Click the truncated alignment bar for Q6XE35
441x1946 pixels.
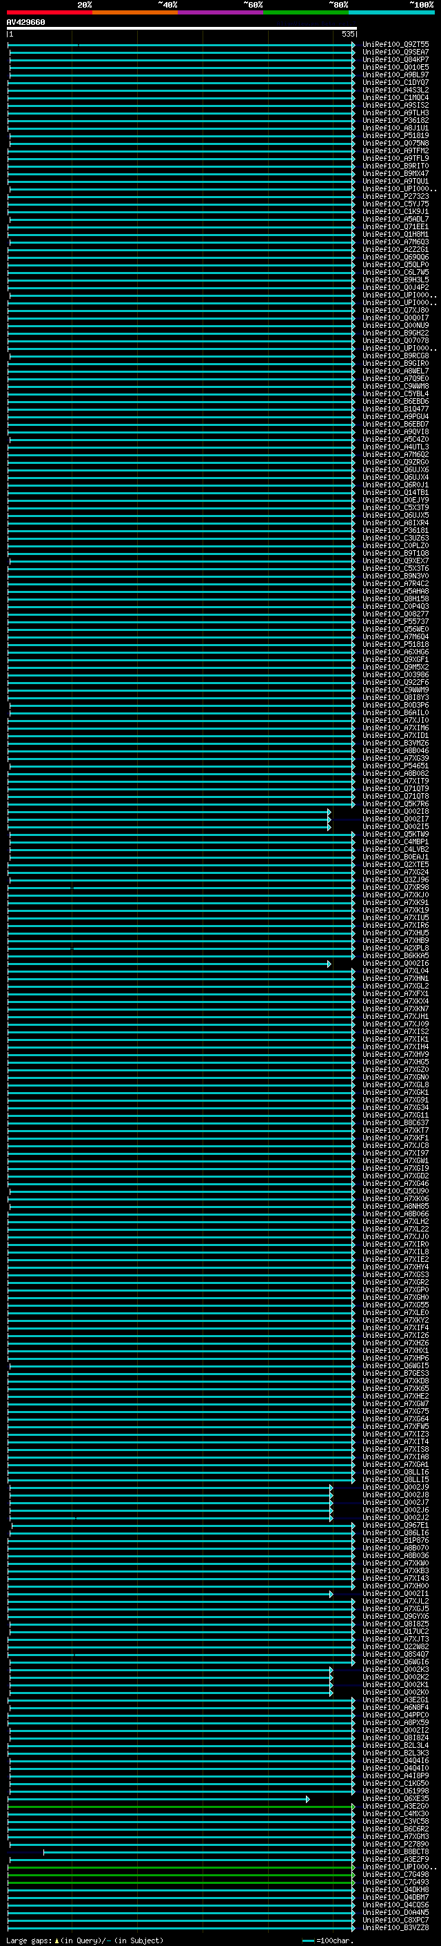coord(159,1799)
